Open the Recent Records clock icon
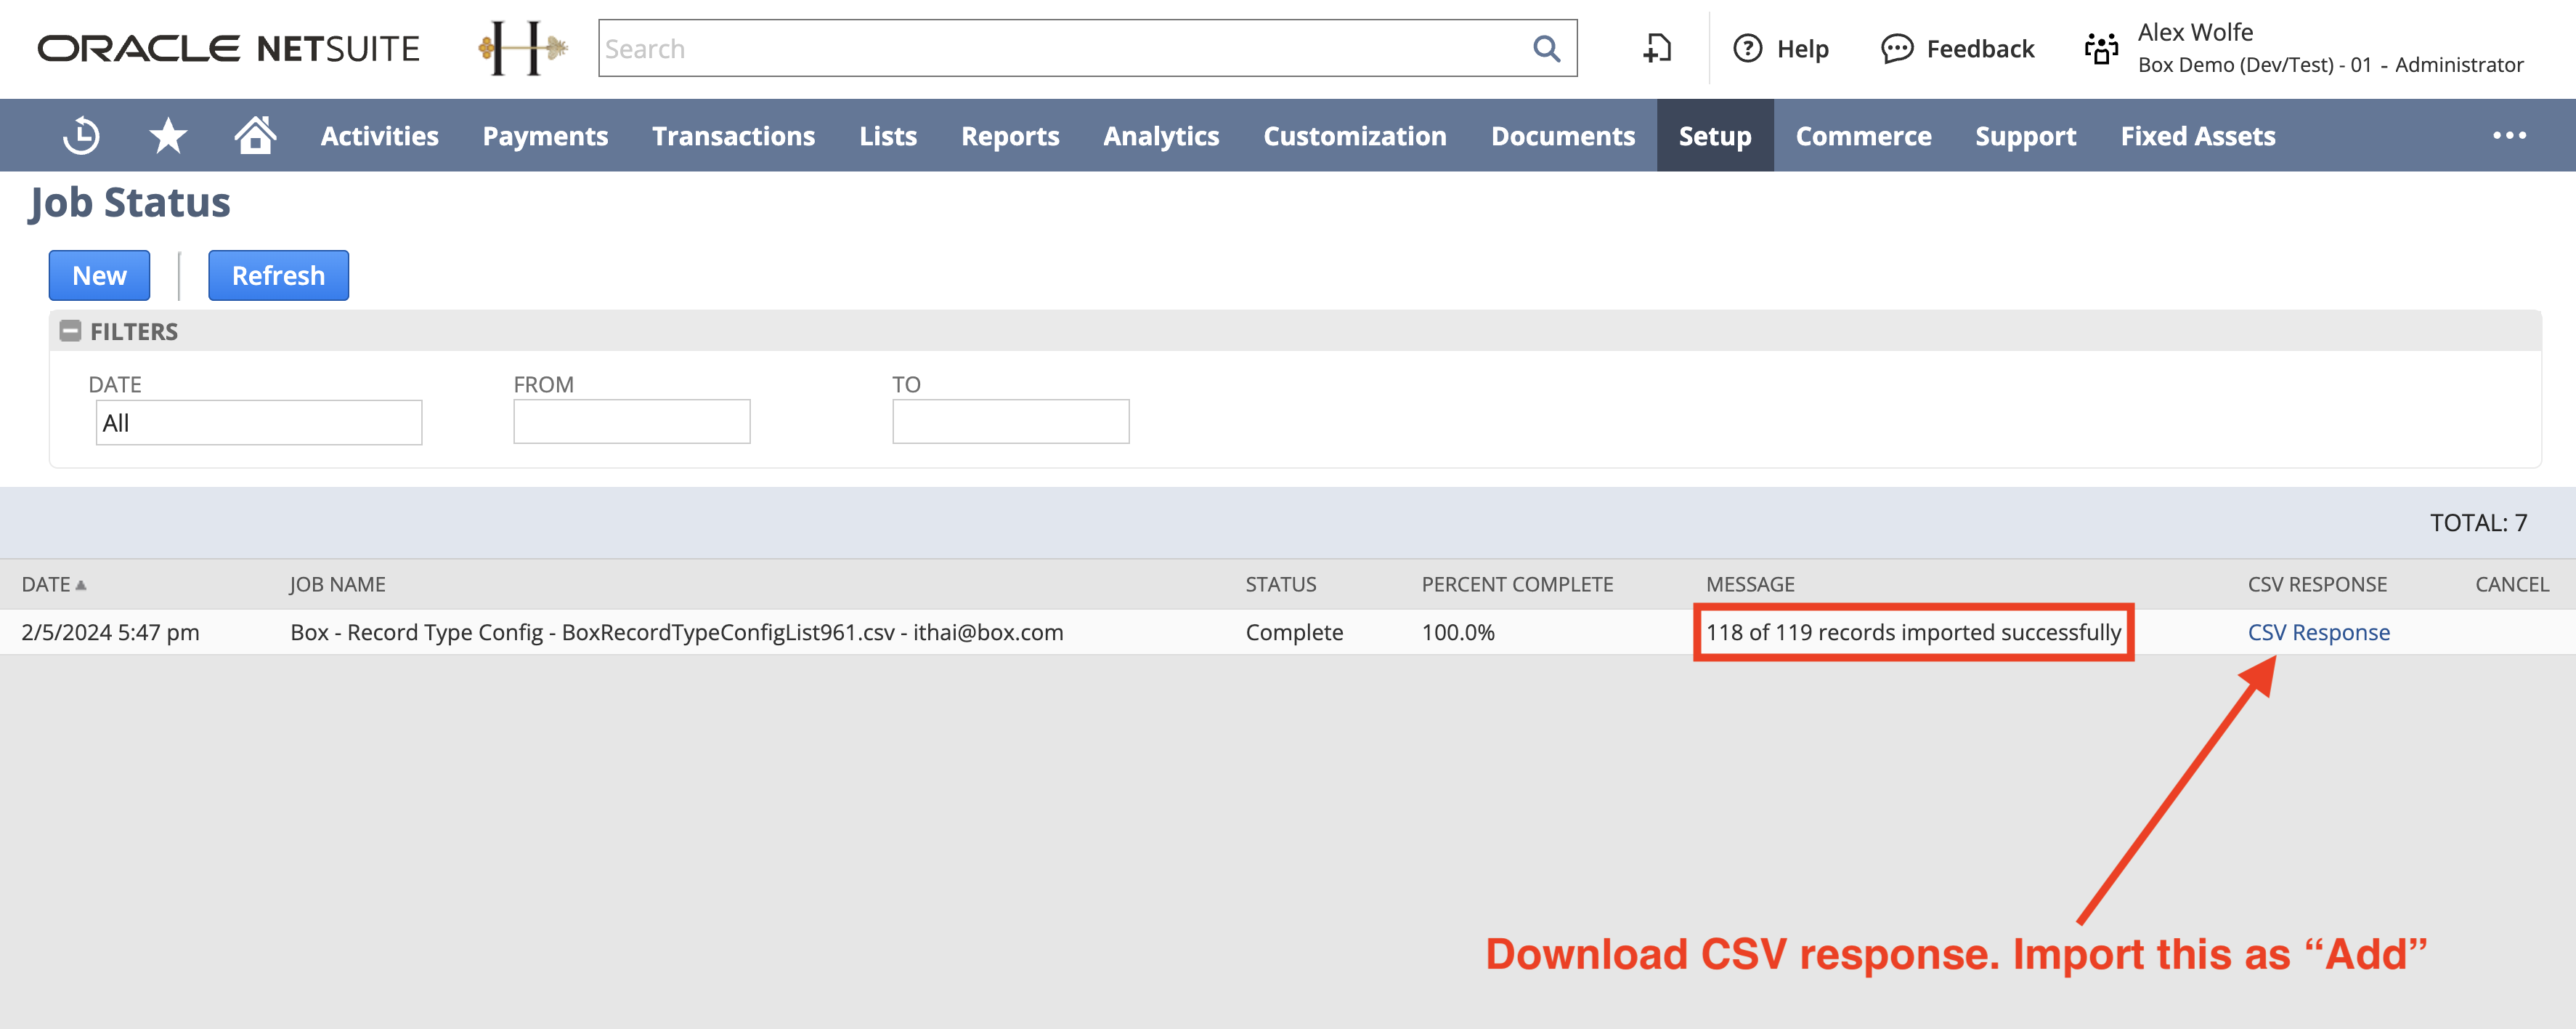The height and width of the screenshot is (1029, 2576). point(81,135)
